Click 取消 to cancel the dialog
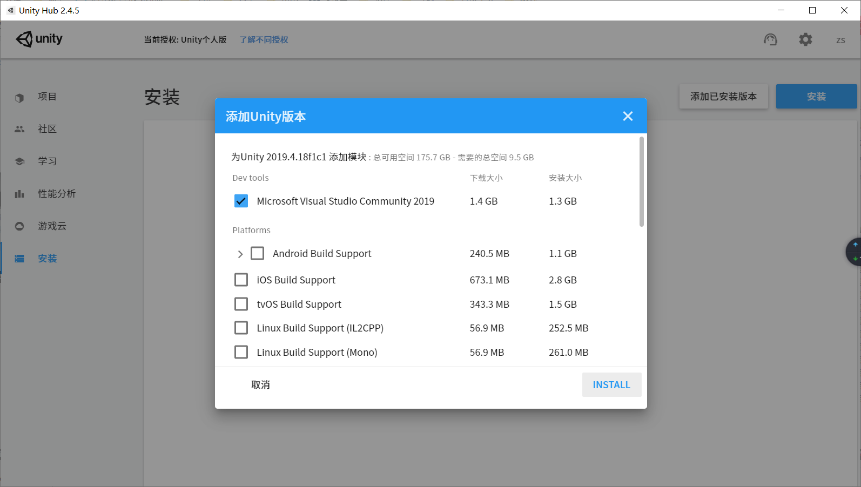The width and height of the screenshot is (861, 487). pos(260,384)
